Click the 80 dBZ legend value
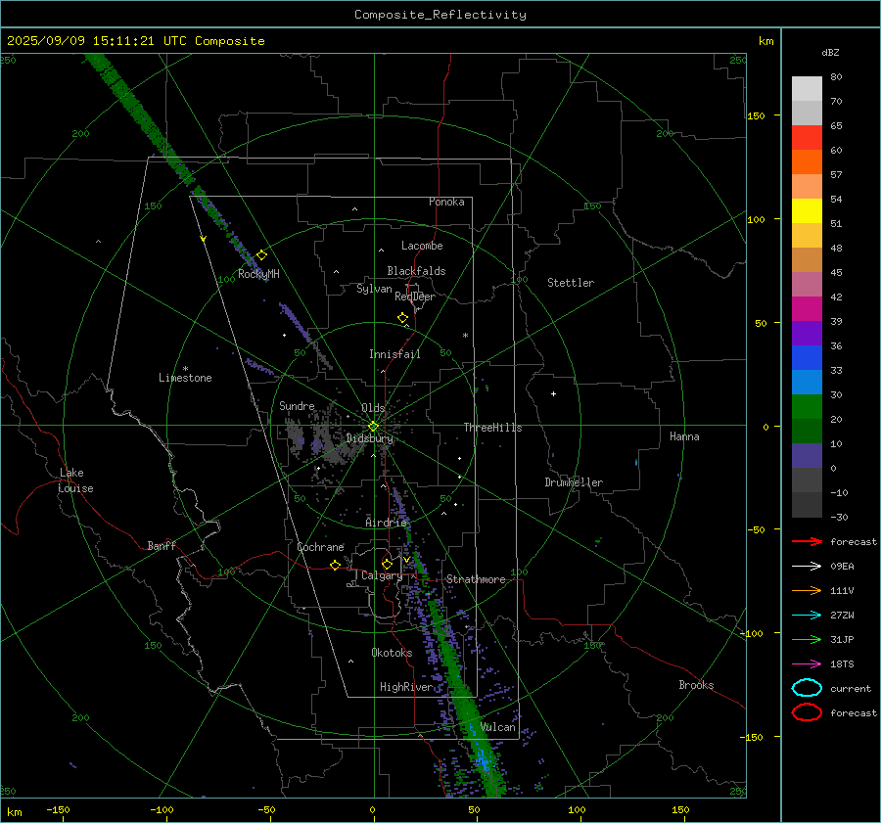This screenshot has width=881, height=823. (836, 77)
